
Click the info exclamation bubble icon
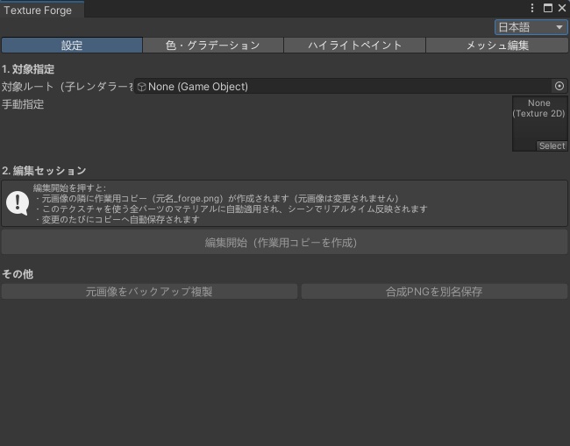[18, 203]
